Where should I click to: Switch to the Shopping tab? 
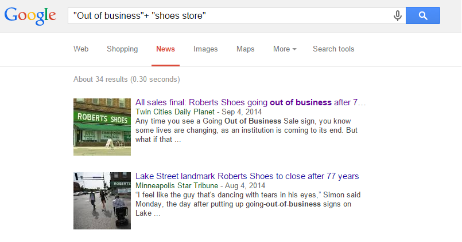point(122,49)
